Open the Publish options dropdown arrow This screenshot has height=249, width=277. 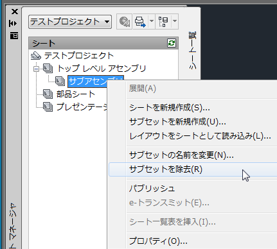click(x=152, y=21)
